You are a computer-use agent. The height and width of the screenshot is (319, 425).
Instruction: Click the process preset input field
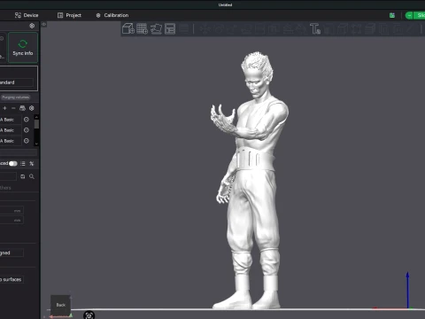click(x=8, y=176)
